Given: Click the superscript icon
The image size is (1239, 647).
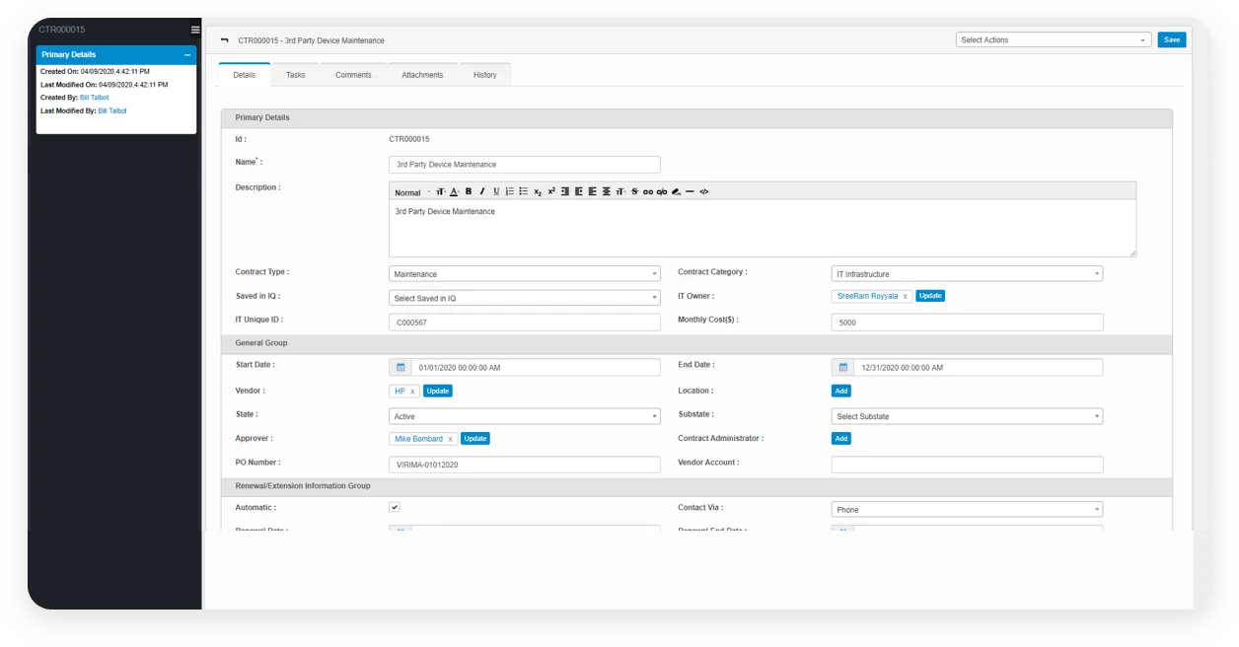Looking at the screenshot, I should pos(551,192).
